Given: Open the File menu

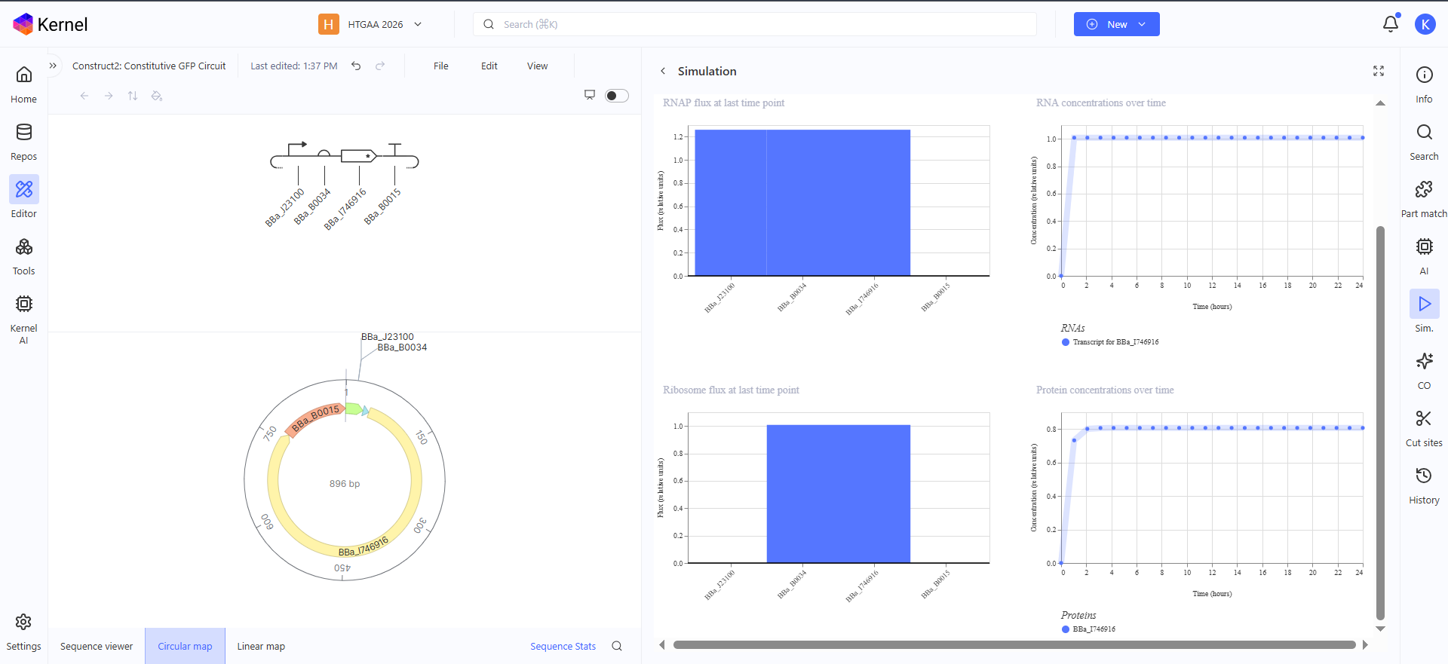Looking at the screenshot, I should click(x=441, y=66).
